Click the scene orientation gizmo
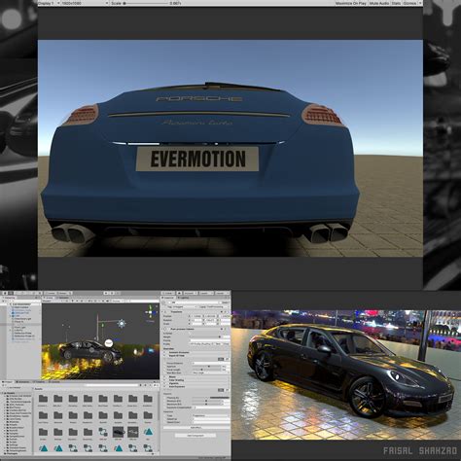461x461 pixels. [x=150, y=312]
